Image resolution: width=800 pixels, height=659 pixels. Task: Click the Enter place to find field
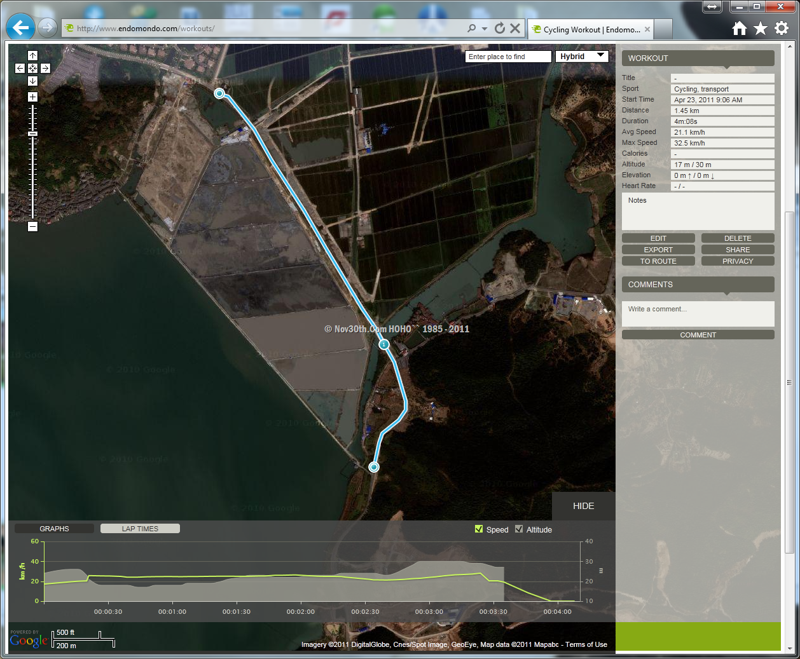[x=509, y=57]
